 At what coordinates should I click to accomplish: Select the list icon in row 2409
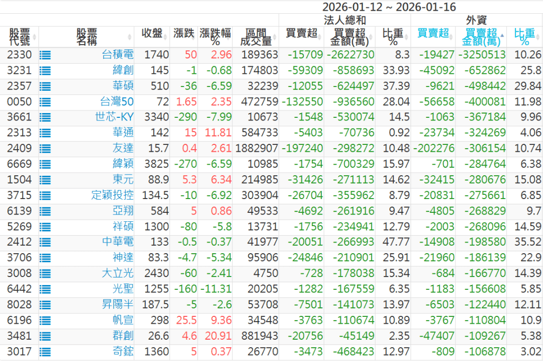click(x=45, y=149)
